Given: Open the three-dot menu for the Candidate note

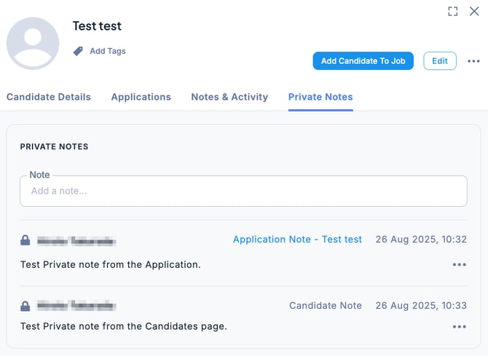Looking at the screenshot, I should tap(459, 327).
